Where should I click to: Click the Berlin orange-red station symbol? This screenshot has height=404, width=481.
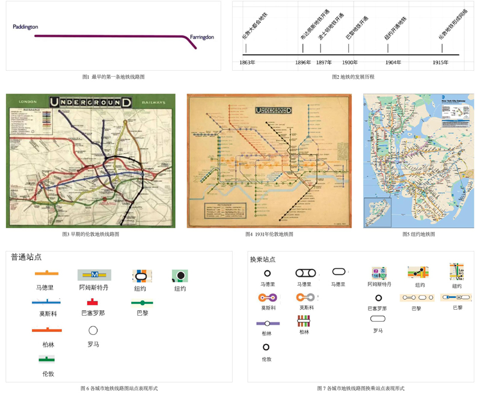[x=47, y=330]
